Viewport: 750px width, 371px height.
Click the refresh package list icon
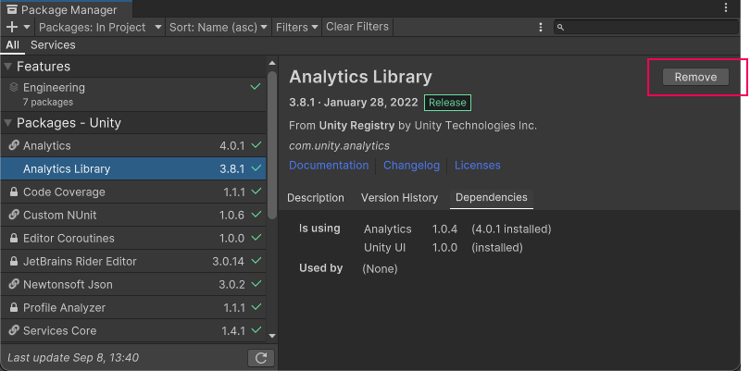[x=261, y=358]
